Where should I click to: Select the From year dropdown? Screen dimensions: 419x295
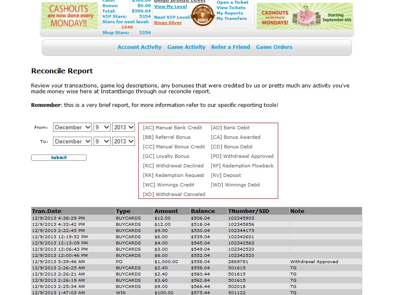[x=123, y=128]
